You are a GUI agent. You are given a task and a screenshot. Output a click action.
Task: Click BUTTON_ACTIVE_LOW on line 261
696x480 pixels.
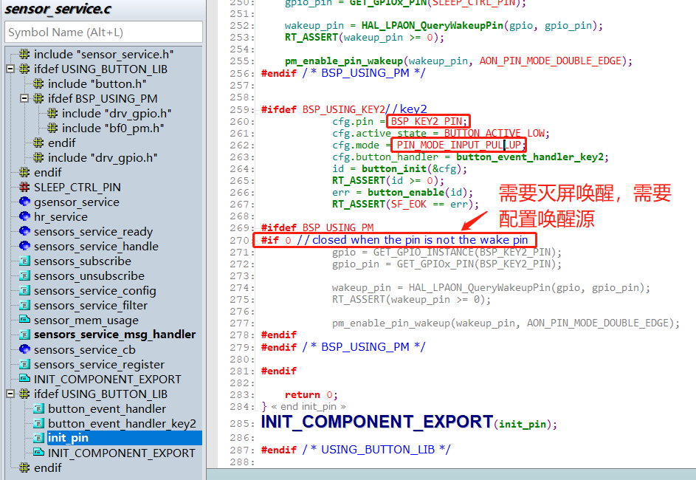point(494,133)
